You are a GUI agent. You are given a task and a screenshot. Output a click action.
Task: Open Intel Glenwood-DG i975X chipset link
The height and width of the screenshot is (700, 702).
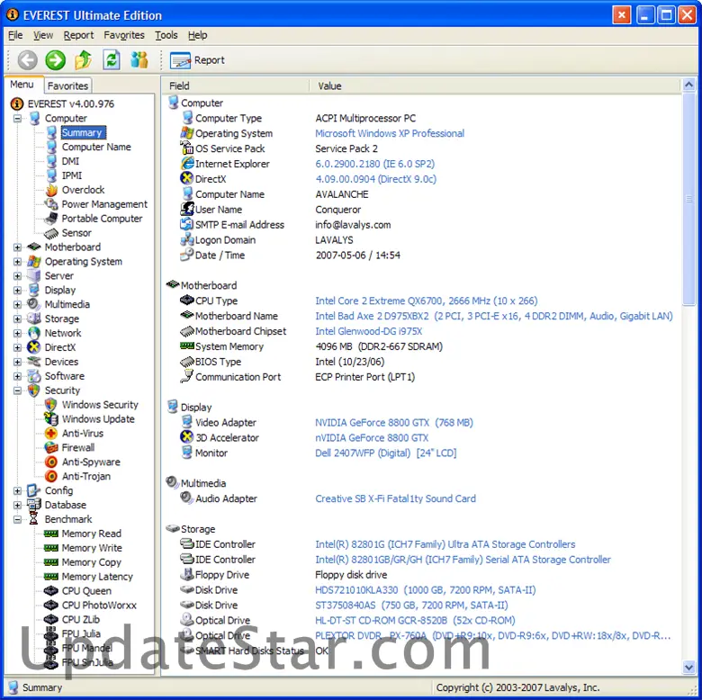pos(368,331)
